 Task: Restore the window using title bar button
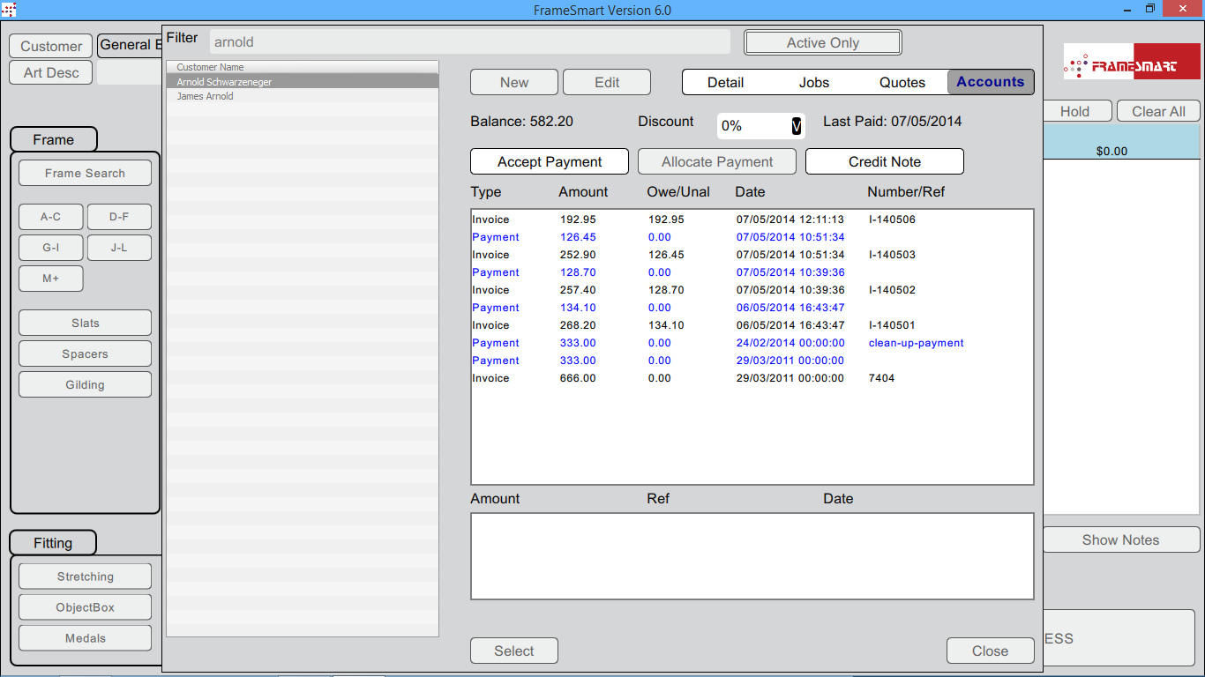point(1149,9)
